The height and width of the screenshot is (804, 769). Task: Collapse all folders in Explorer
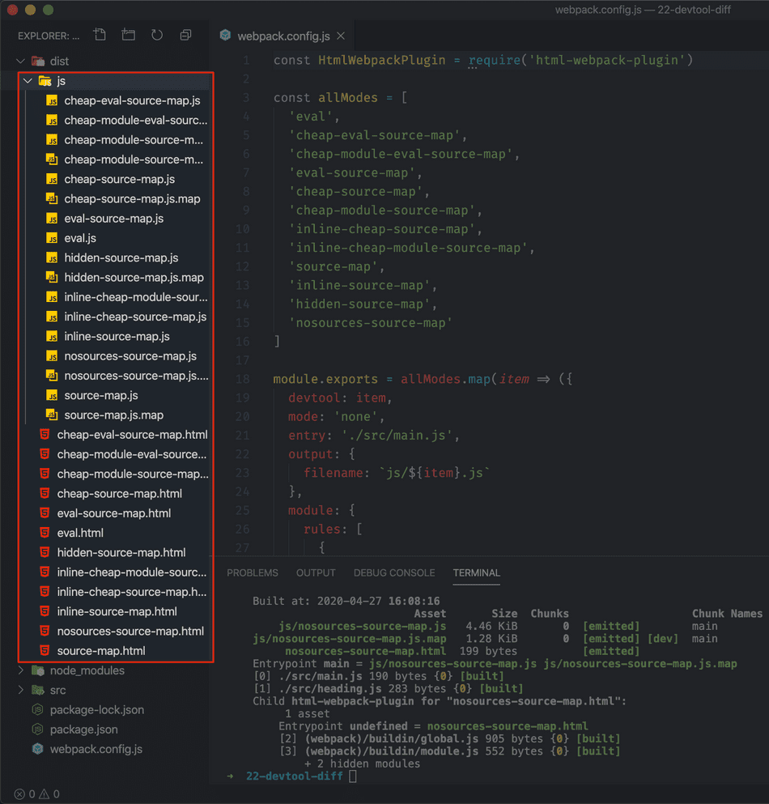click(185, 35)
